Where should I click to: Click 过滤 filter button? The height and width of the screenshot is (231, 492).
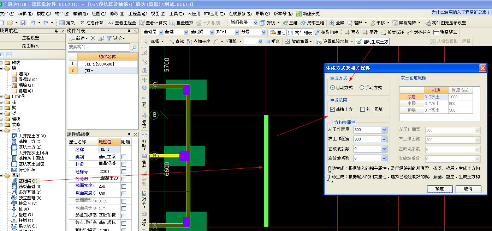(116, 38)
